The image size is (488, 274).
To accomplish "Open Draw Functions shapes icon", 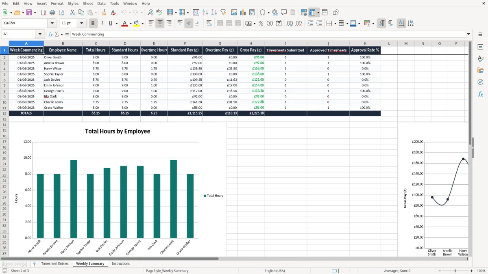I will pyautogui.click(x=336, y=13).
